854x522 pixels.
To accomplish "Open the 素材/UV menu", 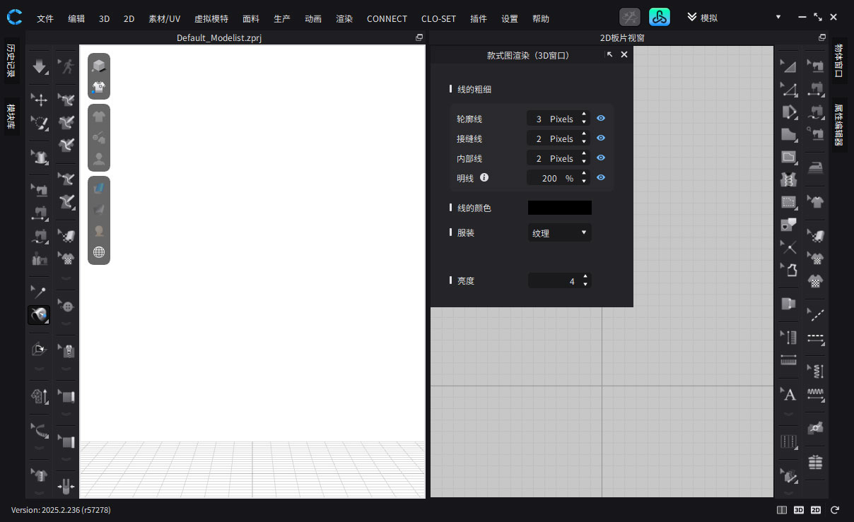I will pos(164,18).
